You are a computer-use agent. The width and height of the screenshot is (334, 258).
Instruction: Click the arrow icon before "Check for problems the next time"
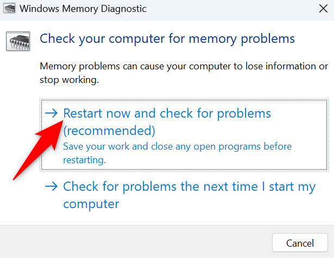52,186
